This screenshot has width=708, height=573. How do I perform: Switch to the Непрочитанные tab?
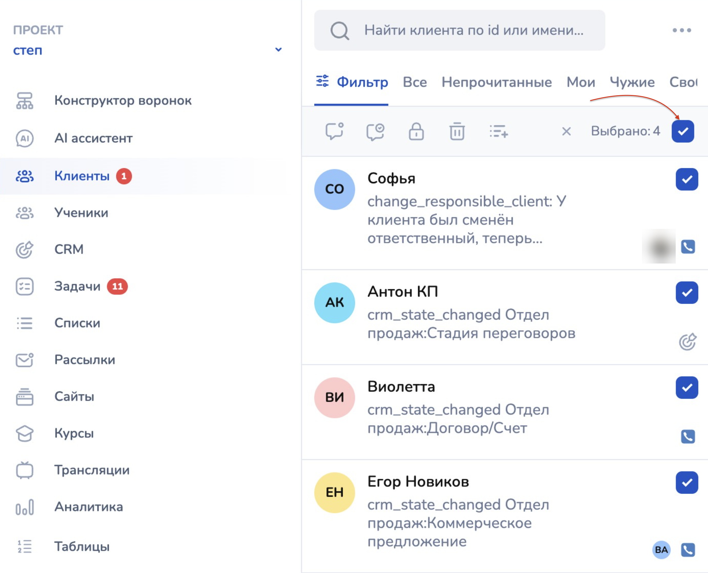pyautogui.click(x=497, y=82)
